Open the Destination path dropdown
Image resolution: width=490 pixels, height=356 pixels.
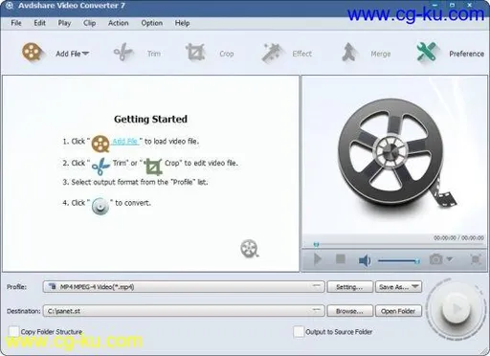[x=184, y=311]
